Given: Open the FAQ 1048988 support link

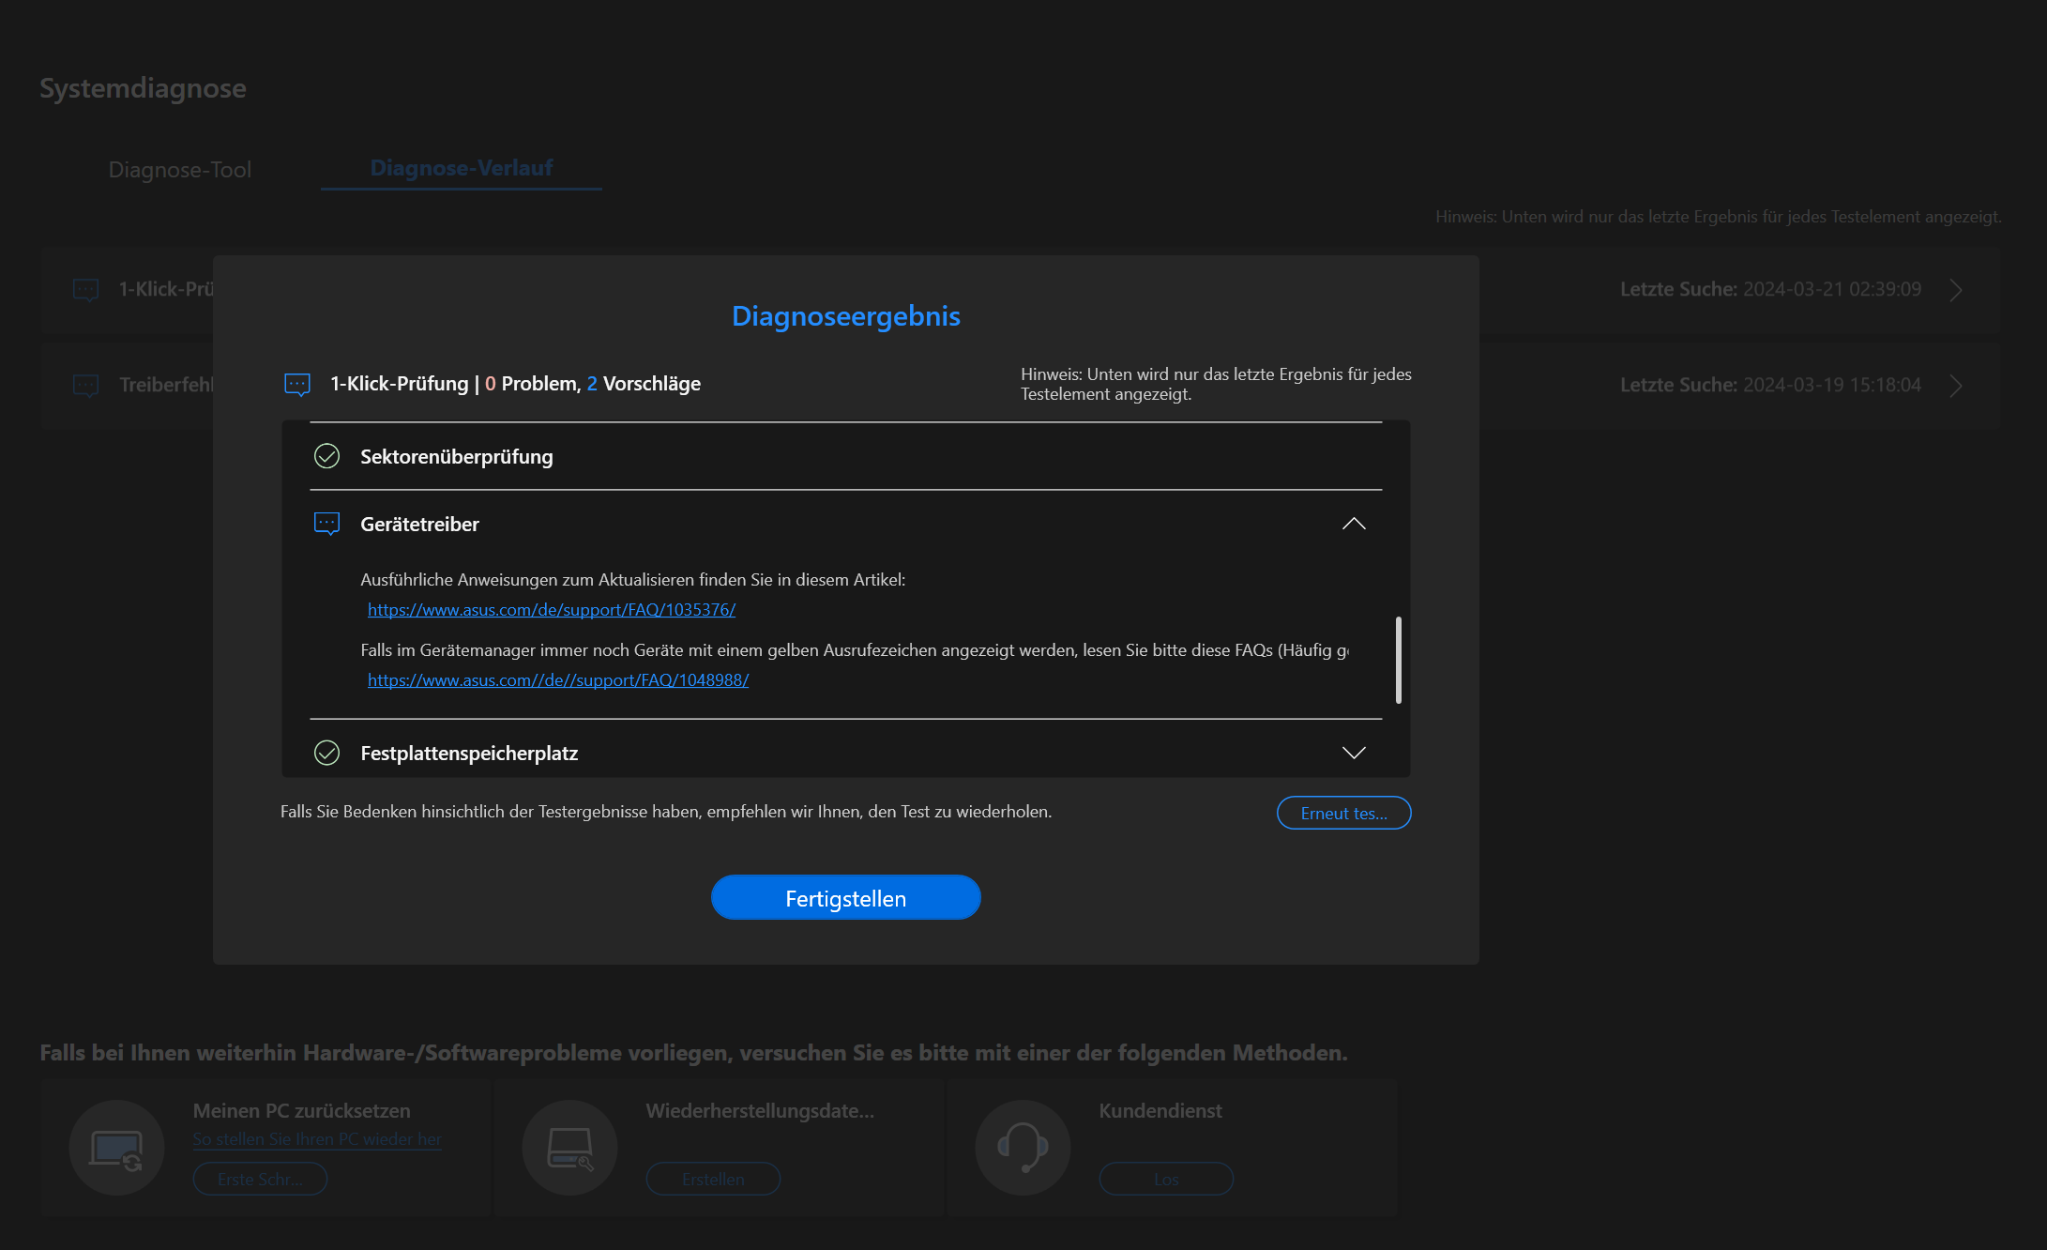Looking at the screenshot, I should coord(557,680).
